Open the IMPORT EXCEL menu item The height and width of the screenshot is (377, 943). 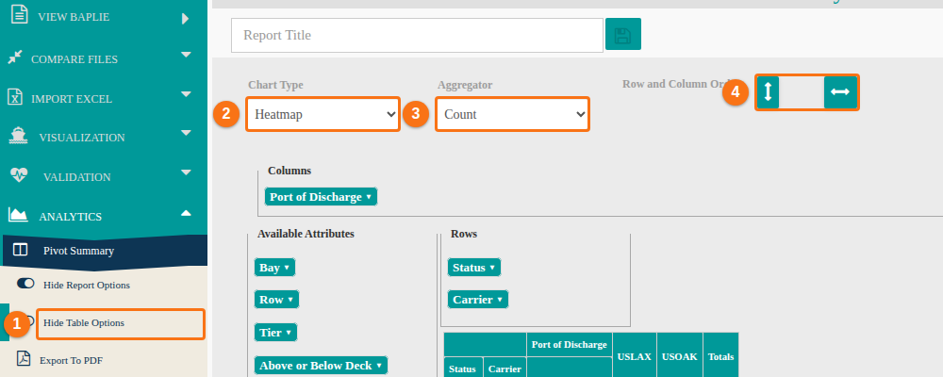point(72,99)
